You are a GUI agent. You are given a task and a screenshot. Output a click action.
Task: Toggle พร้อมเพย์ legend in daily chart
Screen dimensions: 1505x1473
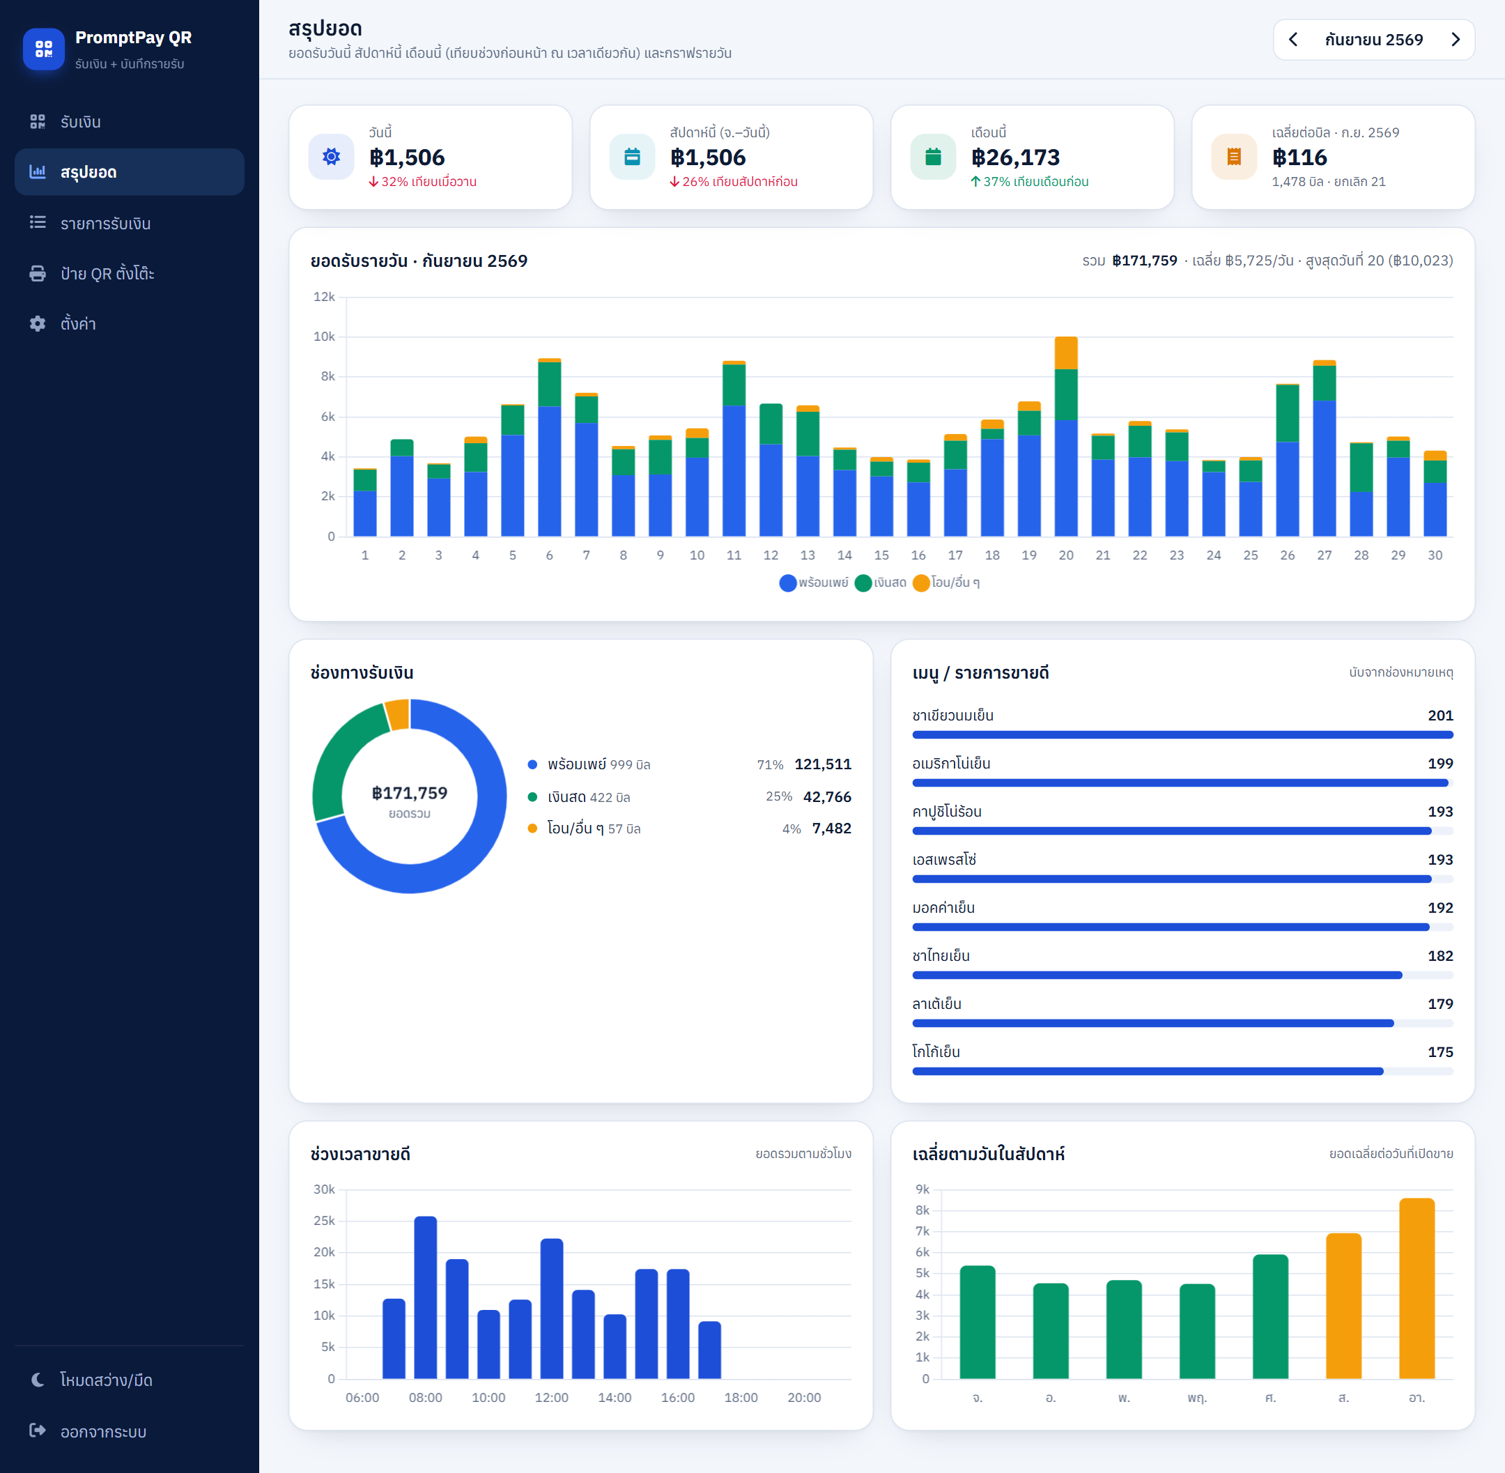coord(814,583)
